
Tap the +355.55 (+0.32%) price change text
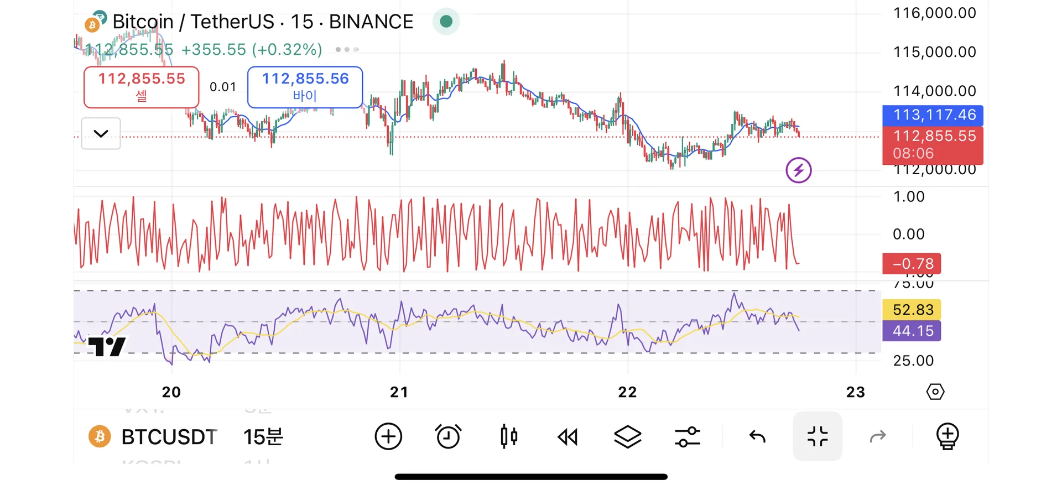click(x=252, y=50)
